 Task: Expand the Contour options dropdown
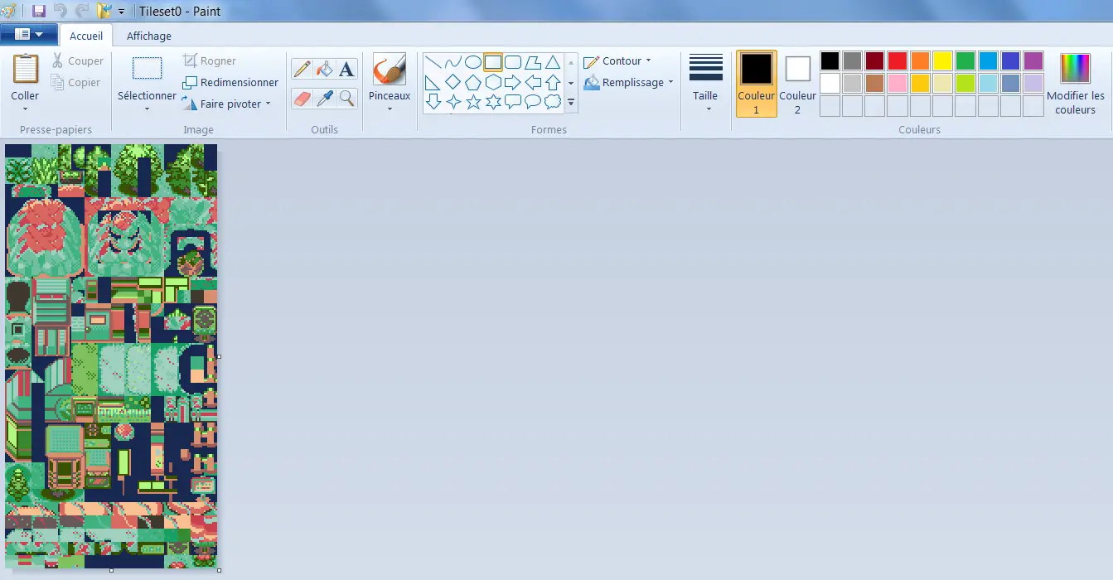(x=648, y=60)
